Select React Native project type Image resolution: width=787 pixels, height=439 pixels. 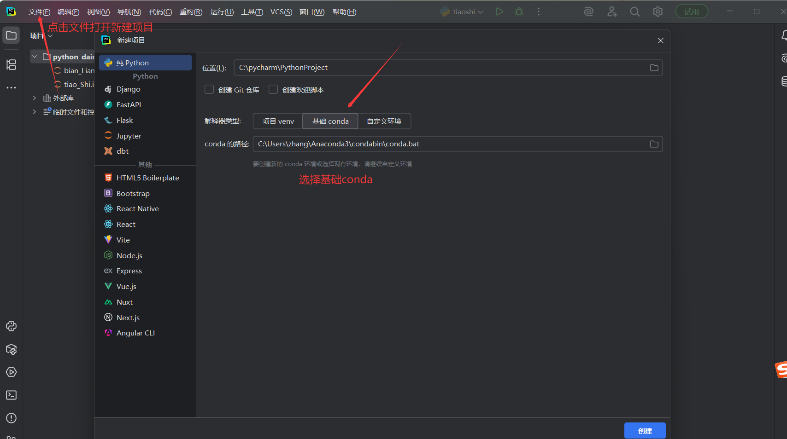point(145,209)
